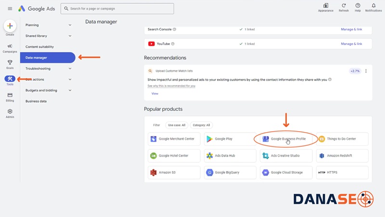The height and width of the screenshot is (217, 385).
Task: Select the Things to Do Center card
Action: [x=342, y=139]
